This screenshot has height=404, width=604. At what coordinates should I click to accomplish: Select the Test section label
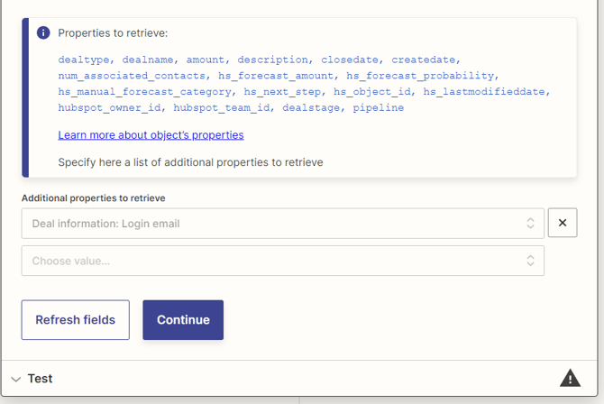(x=40, y=379)
